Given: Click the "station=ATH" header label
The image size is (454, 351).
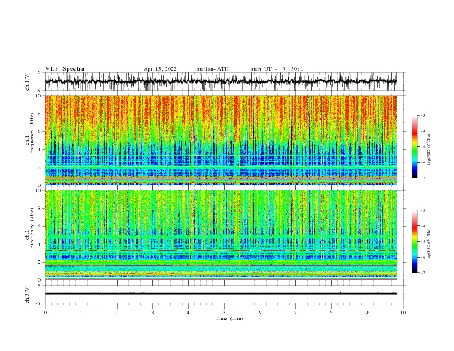Looking at the screenshot, I should 213,69.
